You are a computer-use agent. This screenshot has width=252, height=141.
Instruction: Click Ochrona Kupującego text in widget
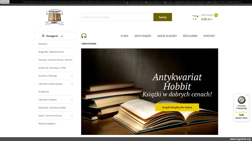click(241, 107)
